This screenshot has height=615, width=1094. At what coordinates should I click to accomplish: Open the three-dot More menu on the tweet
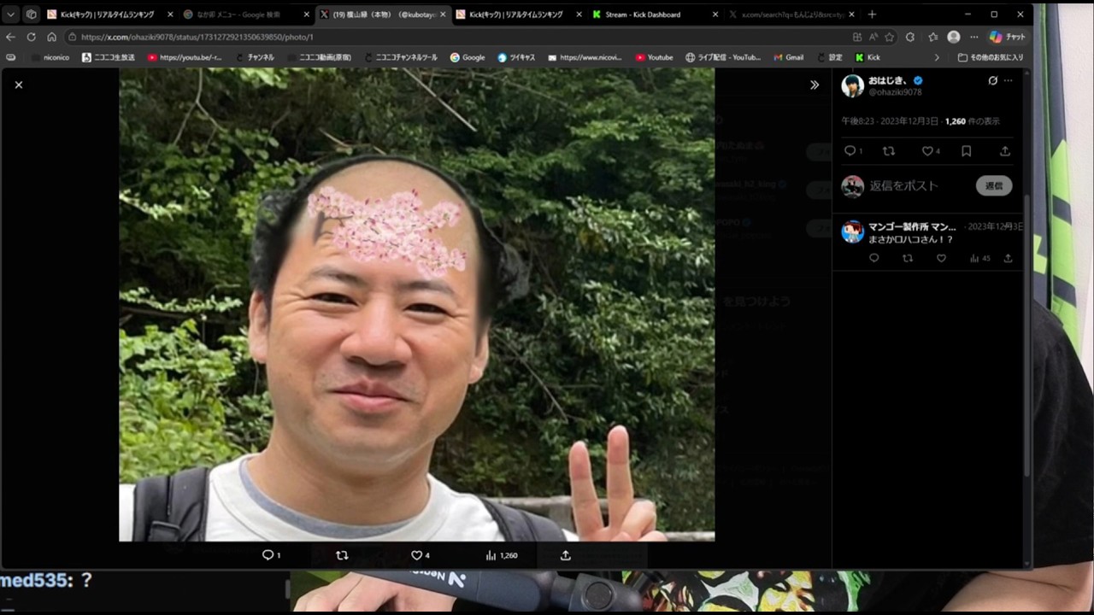coord(1009,80)
